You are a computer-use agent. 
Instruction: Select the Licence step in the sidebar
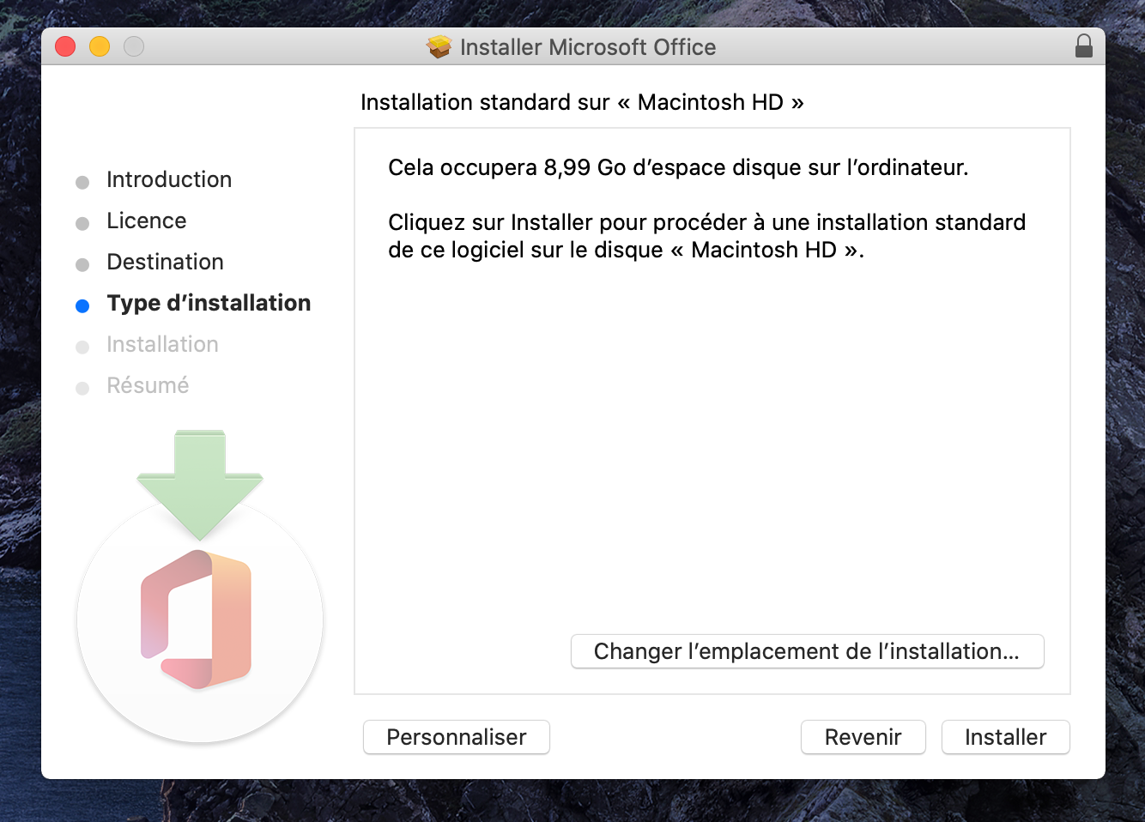coord(147,221)
